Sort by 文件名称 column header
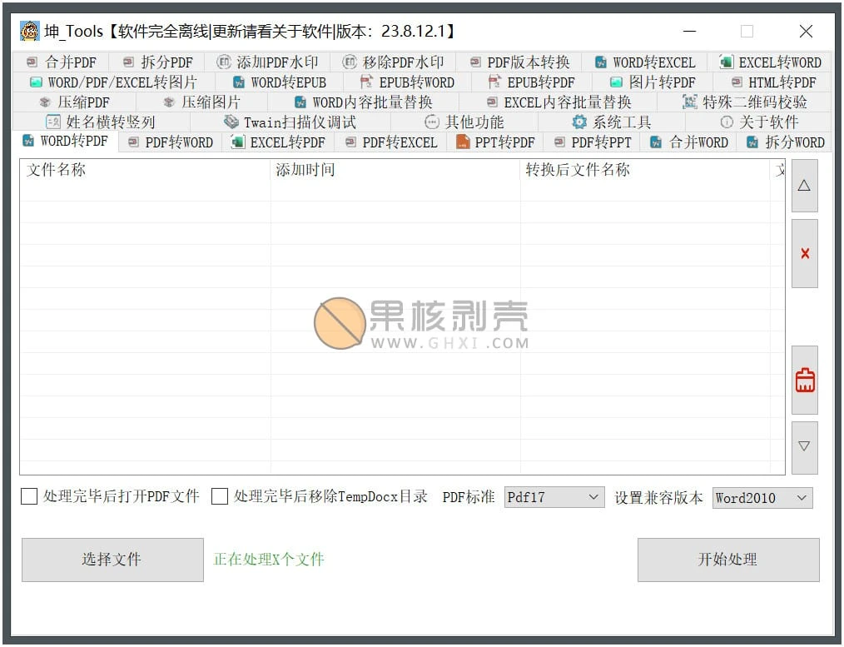 click(x=146, y=170)
